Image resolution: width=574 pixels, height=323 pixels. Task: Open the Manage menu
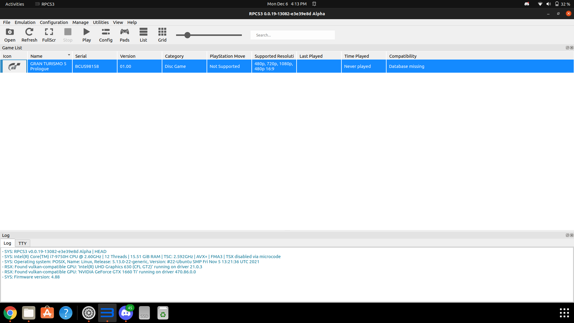(80, 22)
